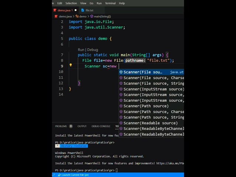
Task: Click the import java.io.File line
Action: pos(91,22)
